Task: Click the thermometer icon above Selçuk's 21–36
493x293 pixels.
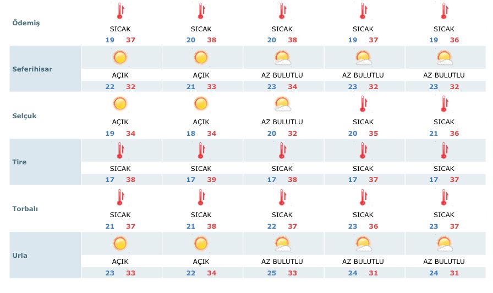Action: coord(443,103)
